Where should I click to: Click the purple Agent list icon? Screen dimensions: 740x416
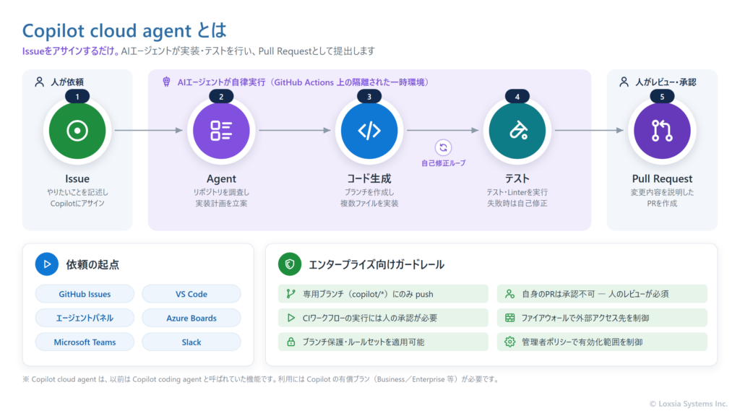click(221, 131)
